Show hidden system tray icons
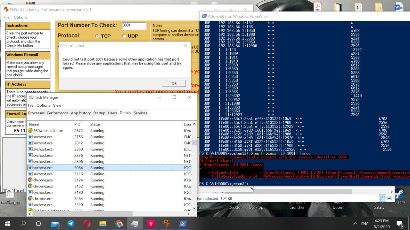The image size is (410, 230). click(355, 224)
